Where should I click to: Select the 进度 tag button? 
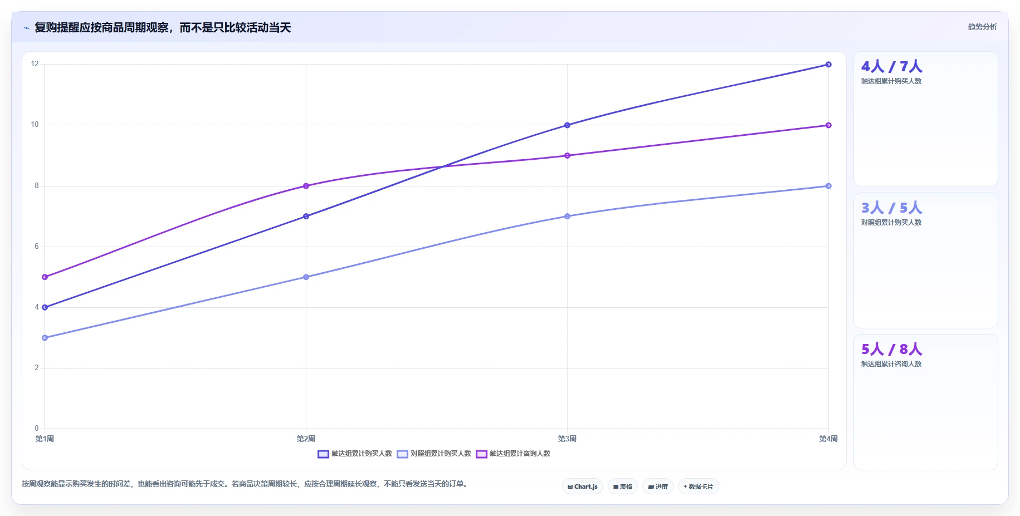click(658, 486)
